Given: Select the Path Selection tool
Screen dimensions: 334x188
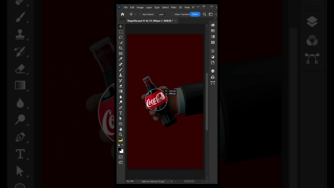Looking at the screenshot, I should coord(121,119).
